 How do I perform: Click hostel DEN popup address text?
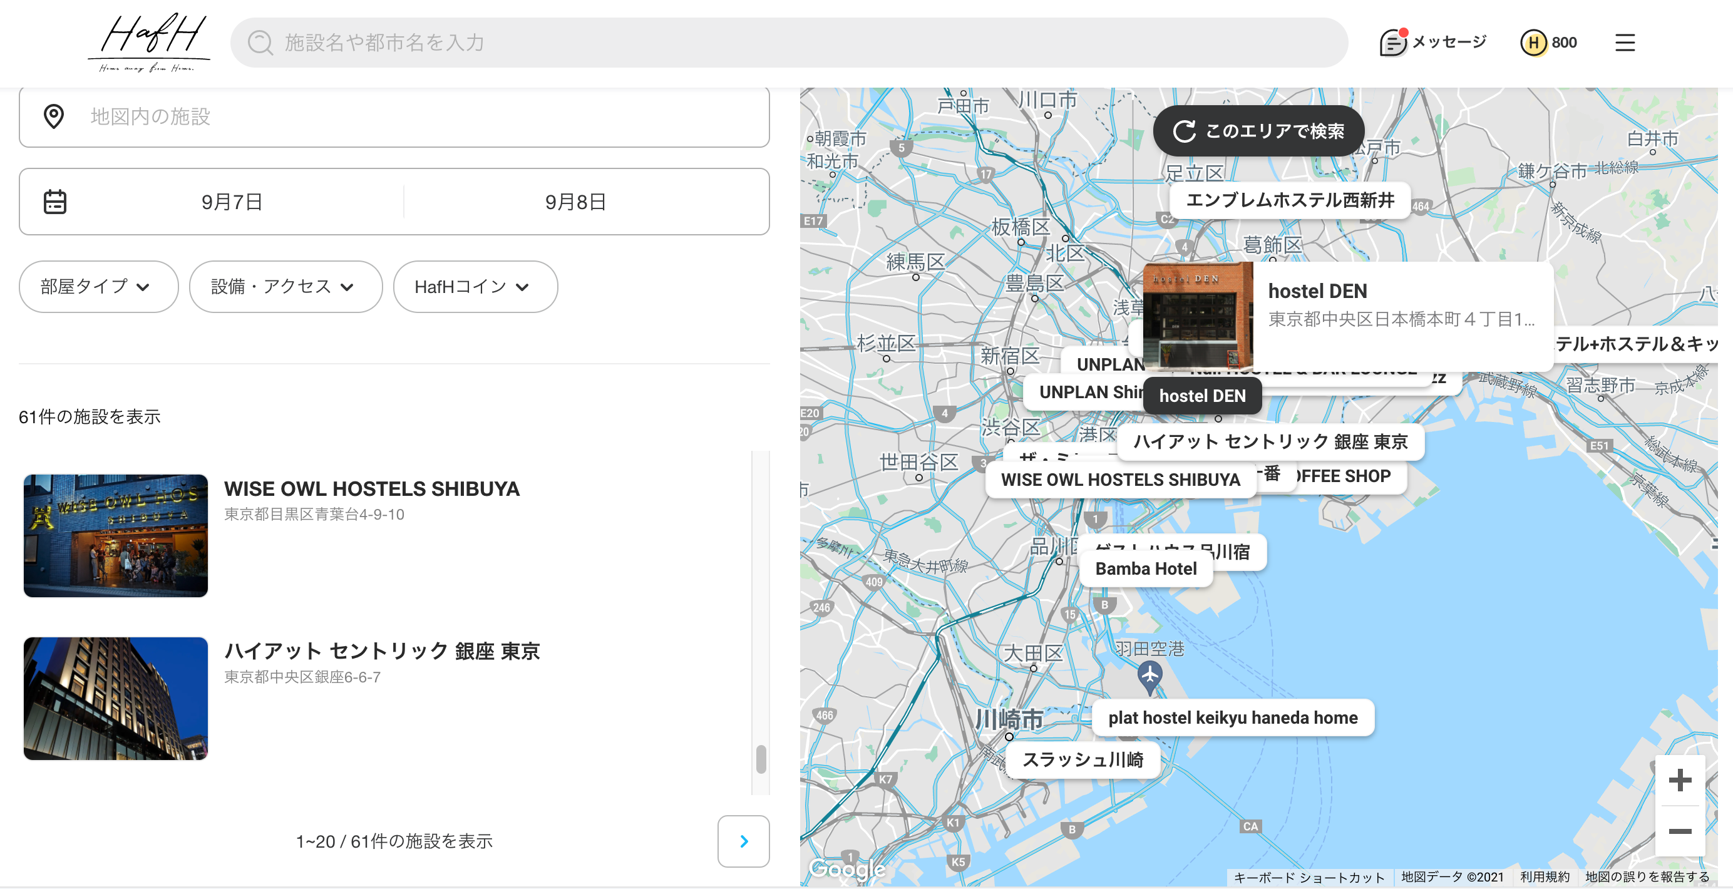tap(1401, 319)
